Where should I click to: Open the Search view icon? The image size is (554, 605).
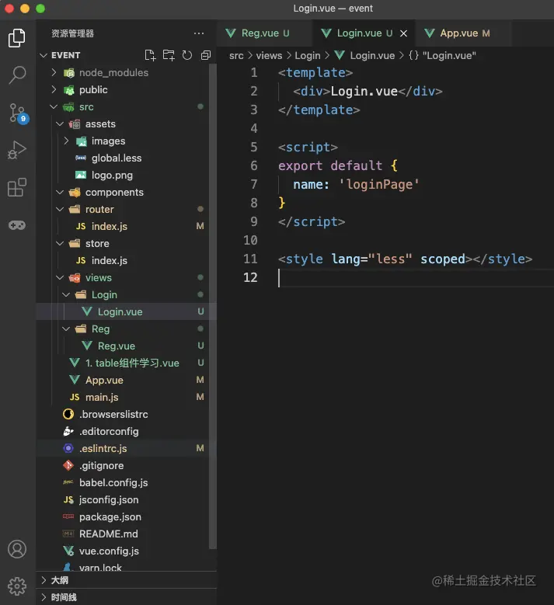(x=17, y=75)
